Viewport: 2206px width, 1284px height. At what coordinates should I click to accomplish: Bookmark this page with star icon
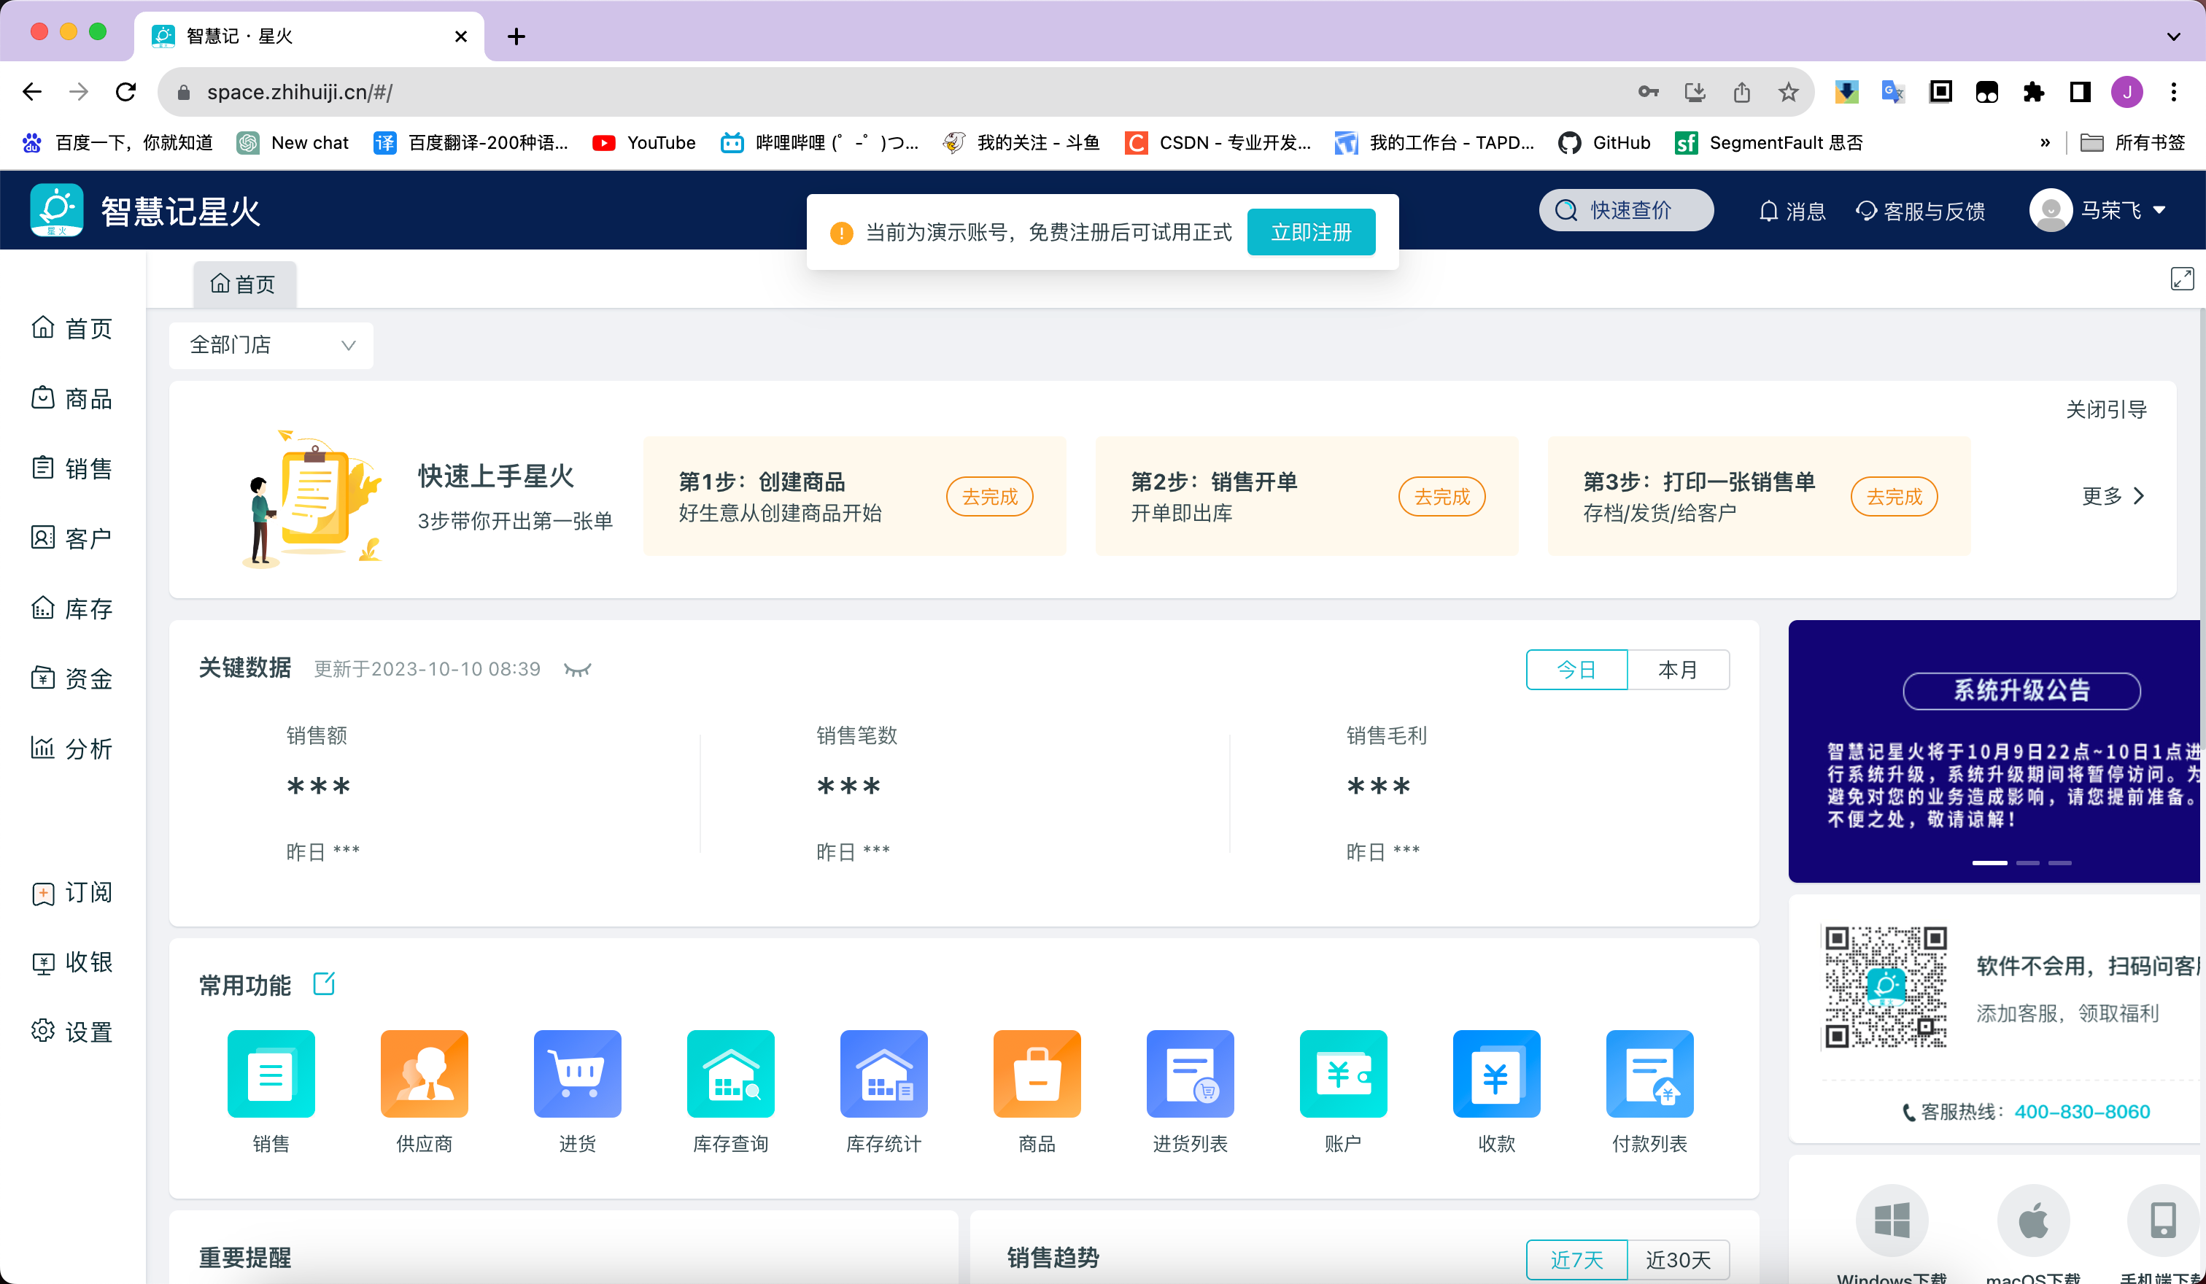coord(1787,92)
